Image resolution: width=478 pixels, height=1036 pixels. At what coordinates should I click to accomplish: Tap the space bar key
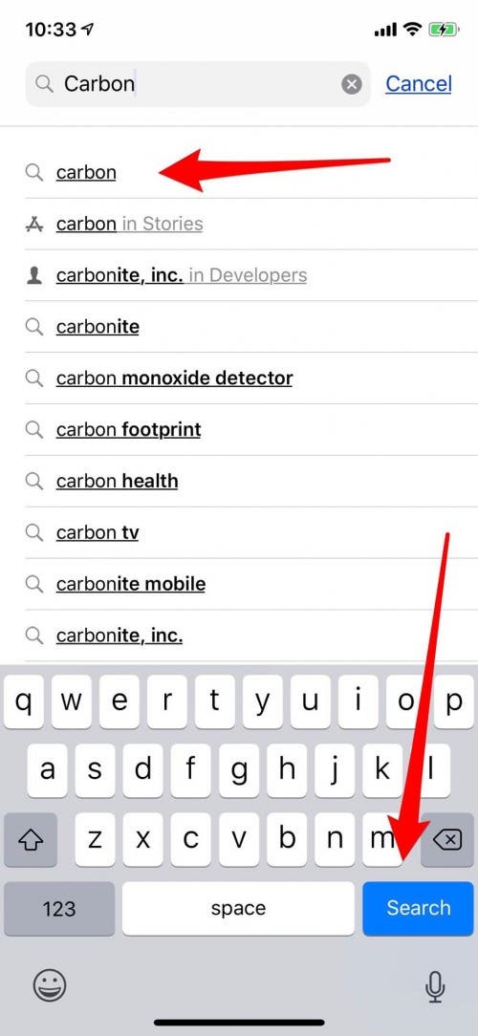click(x=238, y=909)
